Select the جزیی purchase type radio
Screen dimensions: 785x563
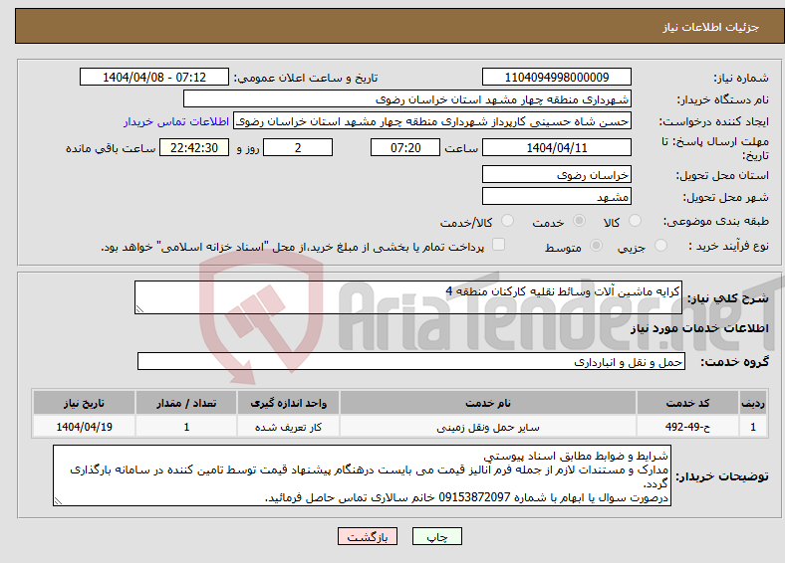click(x=660, y=246)
